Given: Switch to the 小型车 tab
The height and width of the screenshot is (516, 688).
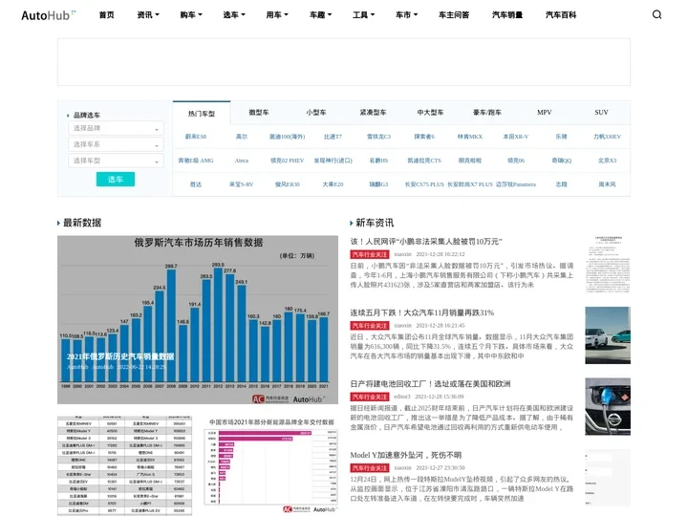Looking at the screenshot, I should [x=316, y=113].
